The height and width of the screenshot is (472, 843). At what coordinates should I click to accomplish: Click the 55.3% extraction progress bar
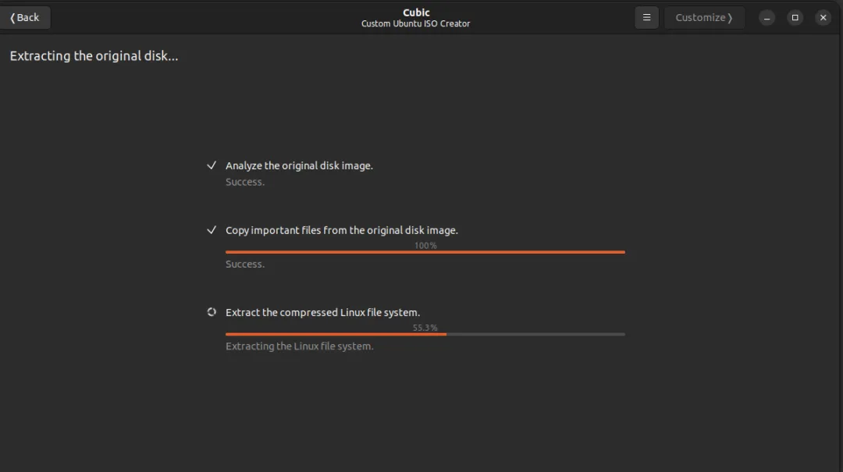(x=425, y=334)
